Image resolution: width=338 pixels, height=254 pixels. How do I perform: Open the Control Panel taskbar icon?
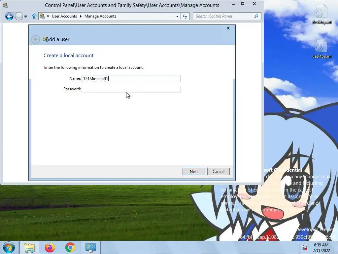coord(91,247)
